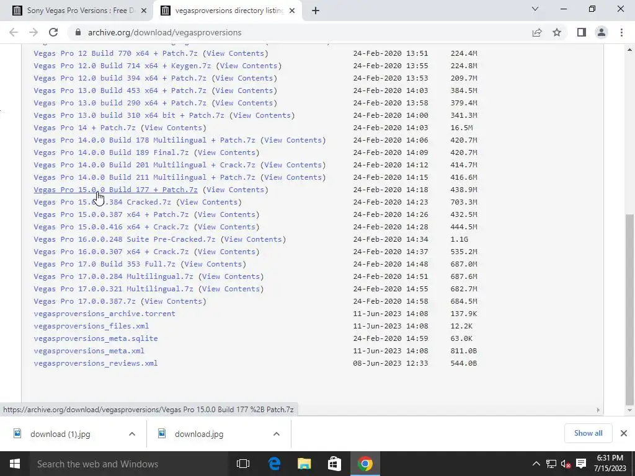Click Search the web and Windows box

129,464
